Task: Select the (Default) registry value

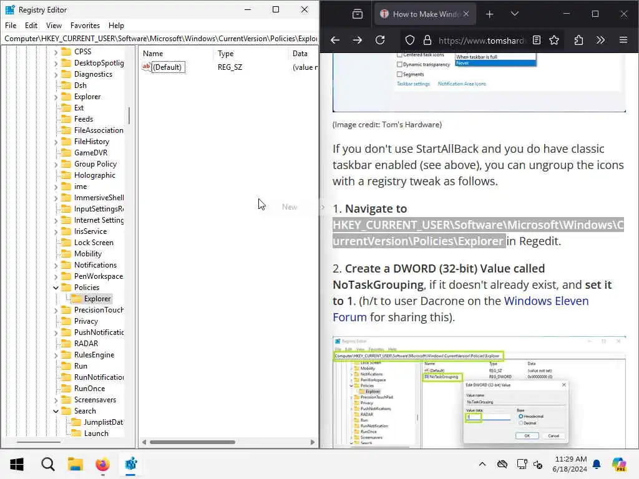Action: pos(167,67)
